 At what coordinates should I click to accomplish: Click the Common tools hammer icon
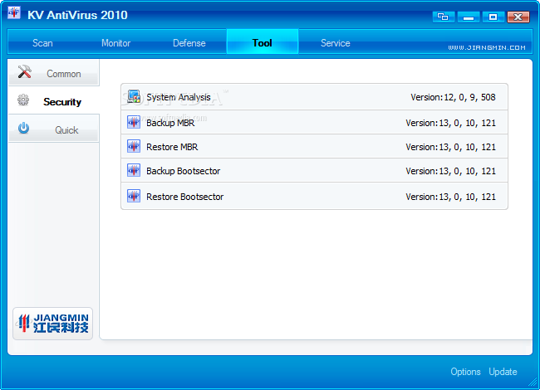point(24,72)
